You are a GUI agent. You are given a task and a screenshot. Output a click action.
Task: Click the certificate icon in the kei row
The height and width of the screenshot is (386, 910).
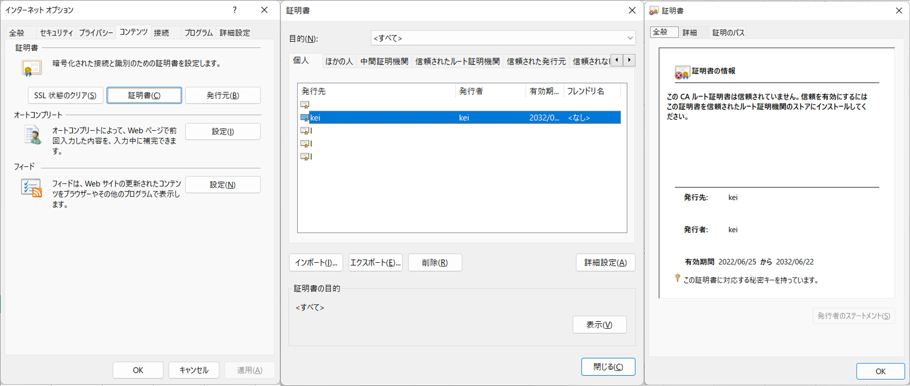tap(305, 117)
